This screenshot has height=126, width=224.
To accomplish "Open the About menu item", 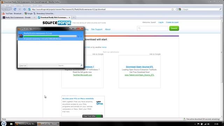I will pyautogui.click(x=107, y=29).
